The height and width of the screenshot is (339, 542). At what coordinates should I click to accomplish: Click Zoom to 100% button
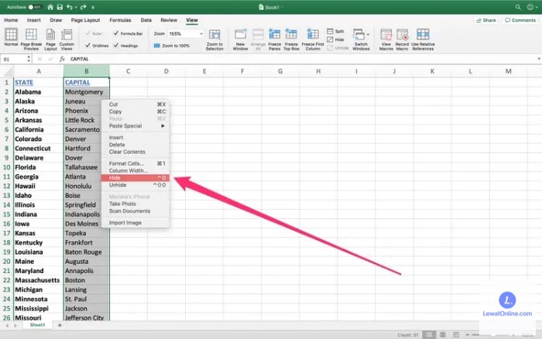coord(172,46)
